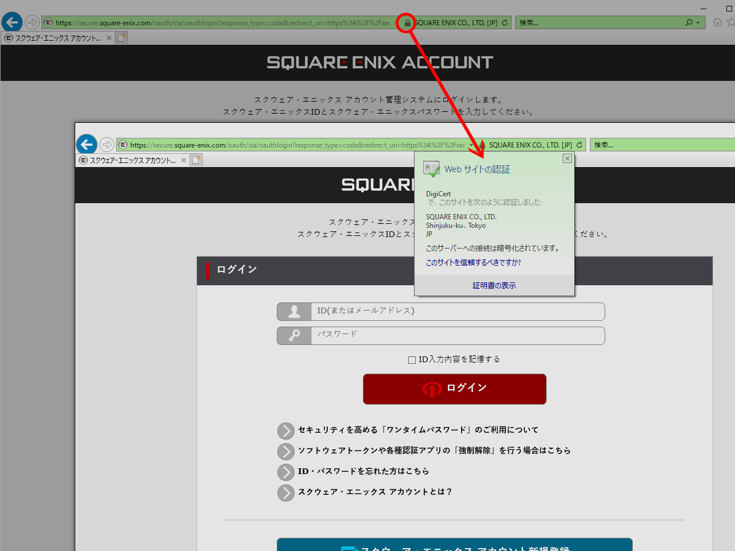The width and height of the screenshot is (735, 551).
Task: Minimize the outer browser window
Action: (703, 9)
